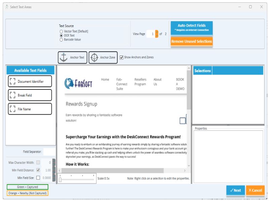Enable the Max Character Width checkbox

38,162
